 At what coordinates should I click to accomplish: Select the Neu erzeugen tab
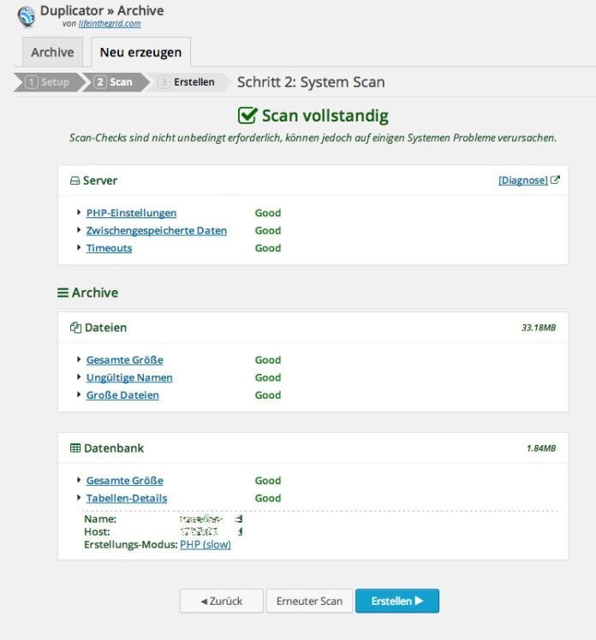[x=140, y=52]
